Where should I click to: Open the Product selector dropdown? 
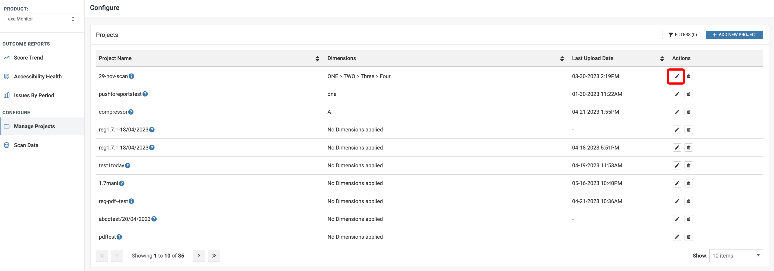(42, 19)
